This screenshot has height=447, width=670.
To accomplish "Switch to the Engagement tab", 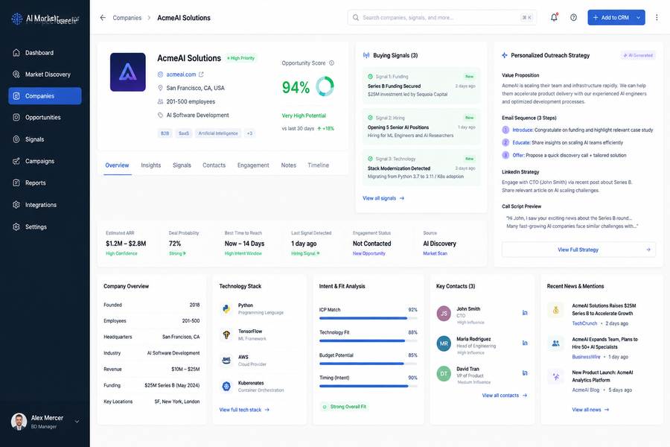I will 253,165.
